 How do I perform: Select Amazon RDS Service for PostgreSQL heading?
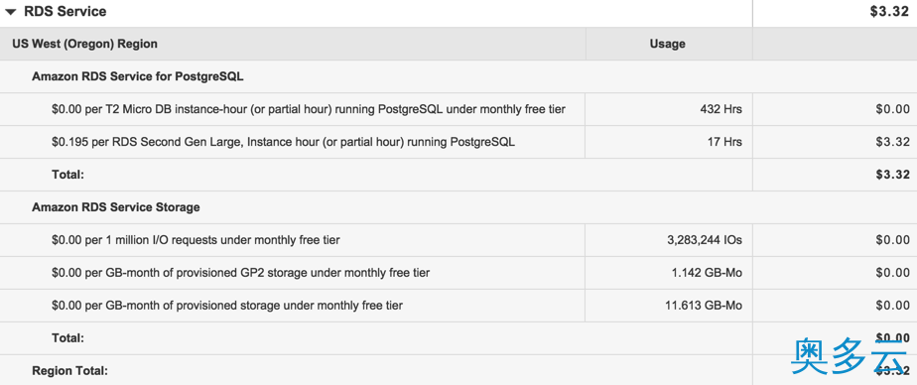click(x=138, y=76)
